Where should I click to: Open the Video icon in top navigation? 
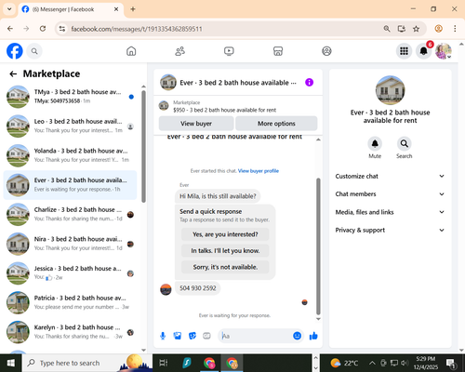(229, 51)
